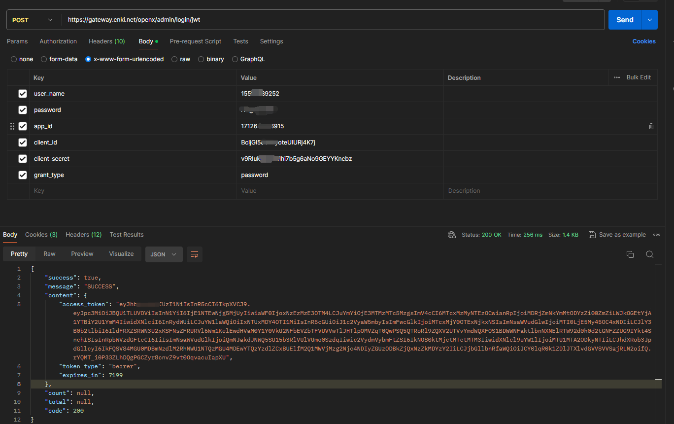The width and height of the screenshot is (674, 424).
Task: Open the response Cookies (3) tab
Action: (41, 235)
